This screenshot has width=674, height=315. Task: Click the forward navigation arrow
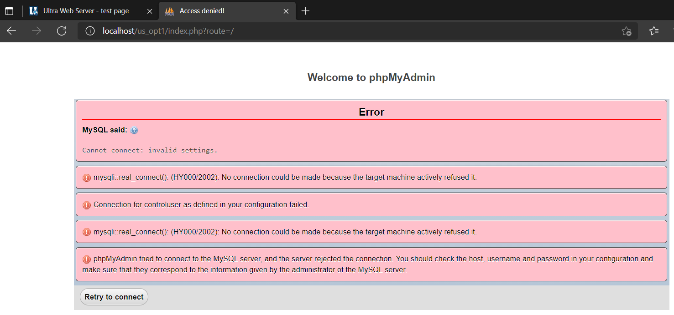pyautogui.click(x=37, y=31)
